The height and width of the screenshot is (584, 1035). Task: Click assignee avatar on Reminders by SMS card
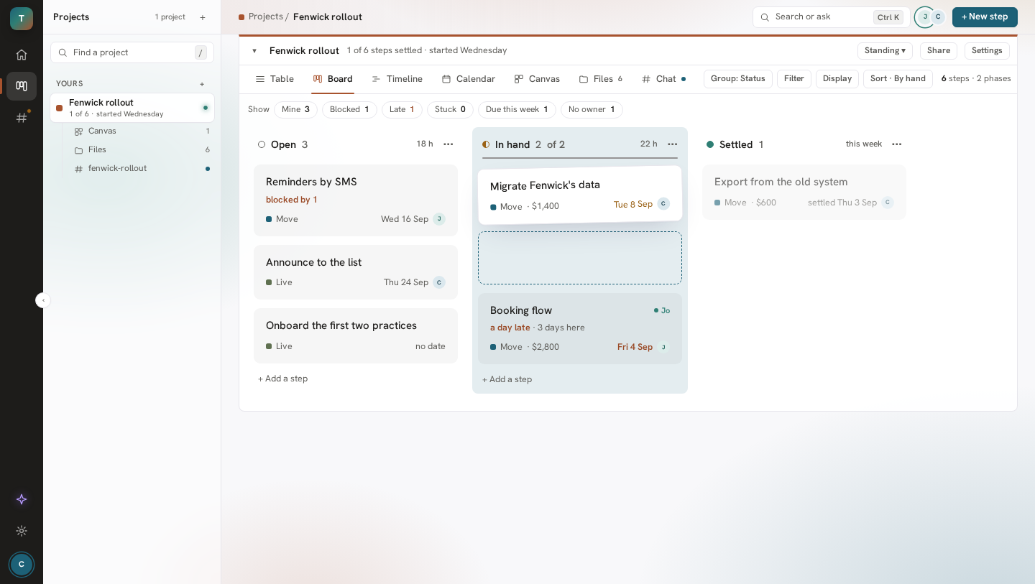[x=439, y=219]
